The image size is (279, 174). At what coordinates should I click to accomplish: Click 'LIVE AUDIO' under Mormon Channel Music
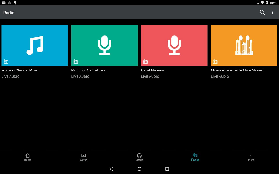pos(10,77)
